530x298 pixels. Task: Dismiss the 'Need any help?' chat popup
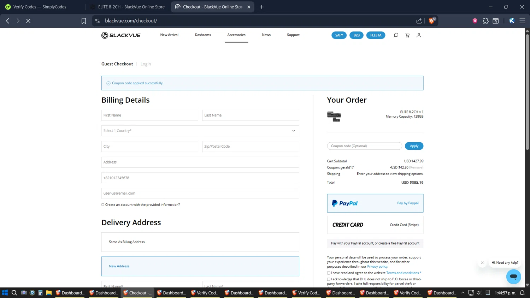coord(482,263)
